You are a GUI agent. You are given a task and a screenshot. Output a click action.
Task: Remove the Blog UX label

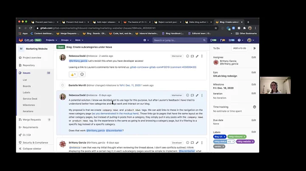(x=224, y=137)
